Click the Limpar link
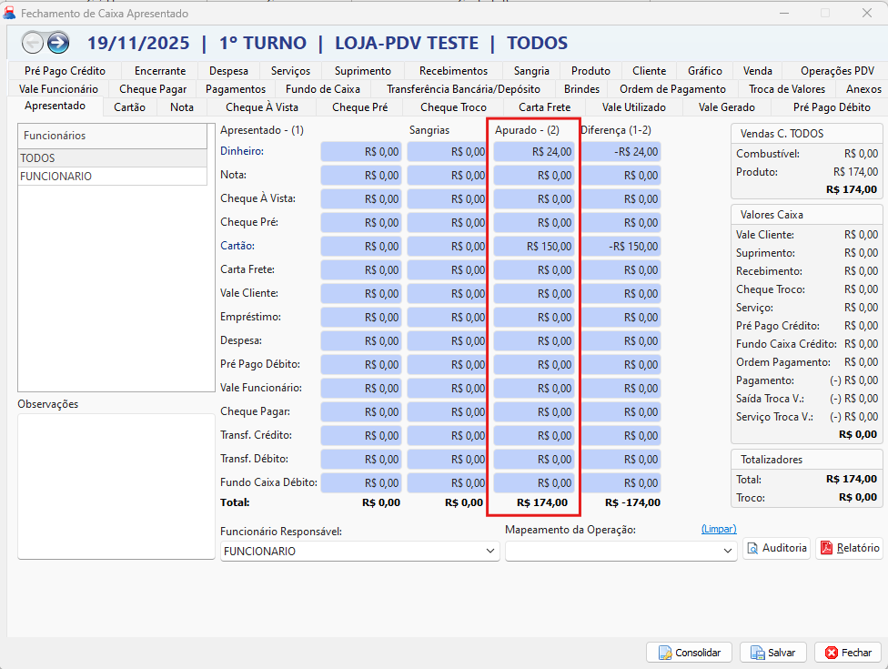This screenshot has height=669, width=888. coord(718,529)
